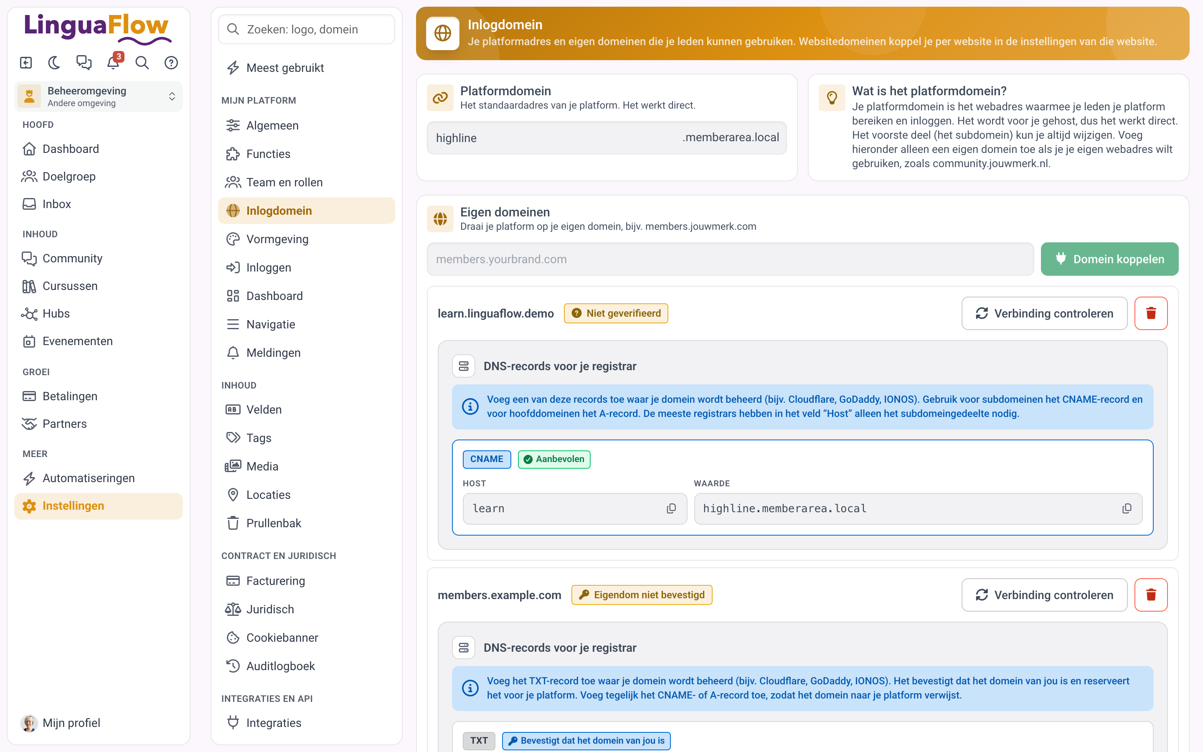The image size is (1203, 752).
Task: Click the Eigen domeinen globe icon
Action: [440, 219]
